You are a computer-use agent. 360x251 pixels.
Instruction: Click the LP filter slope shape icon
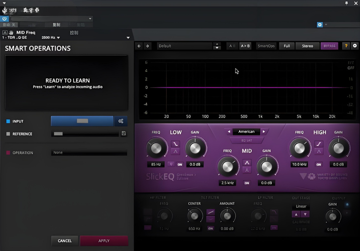274,212
